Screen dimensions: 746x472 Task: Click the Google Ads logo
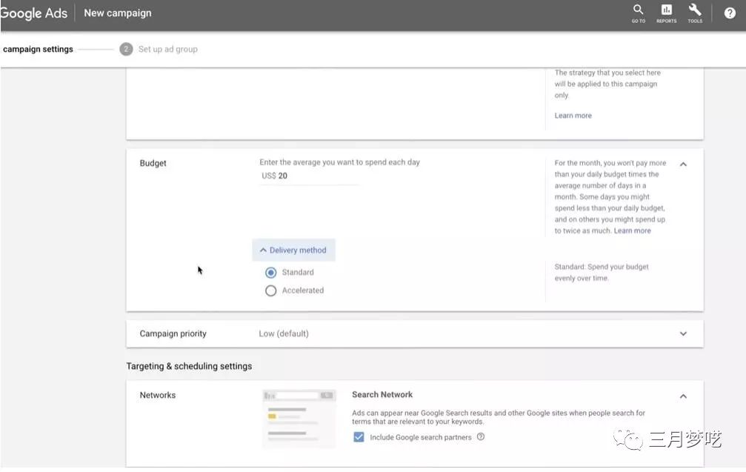(34, 13)
